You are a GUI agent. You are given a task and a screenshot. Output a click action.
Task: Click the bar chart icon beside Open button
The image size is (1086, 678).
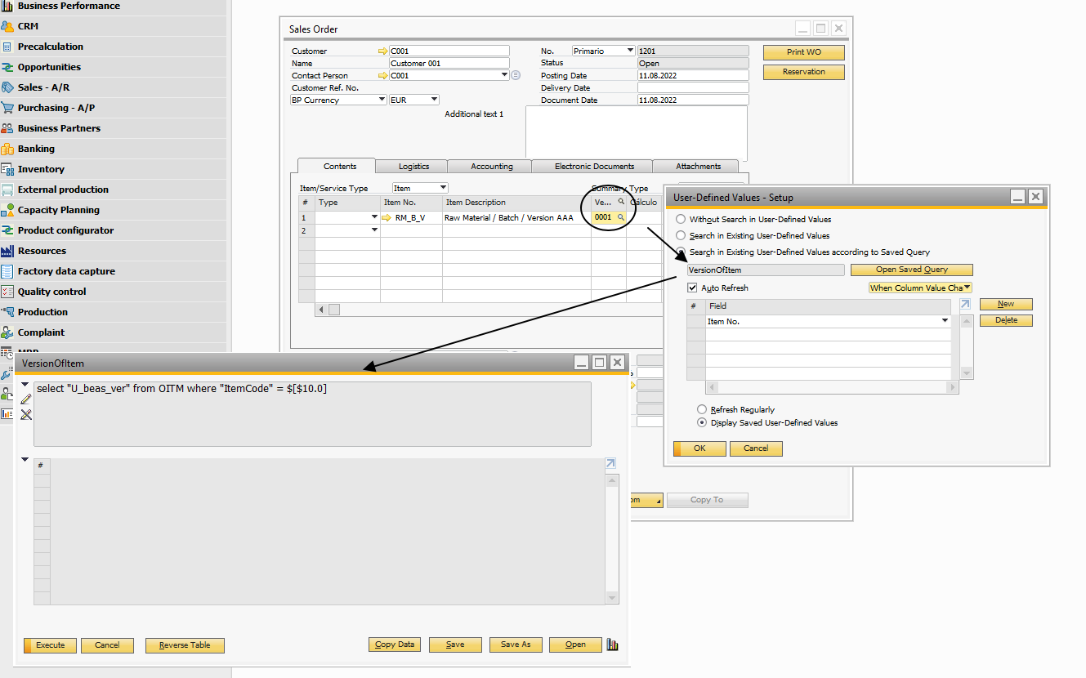point(612,645)
